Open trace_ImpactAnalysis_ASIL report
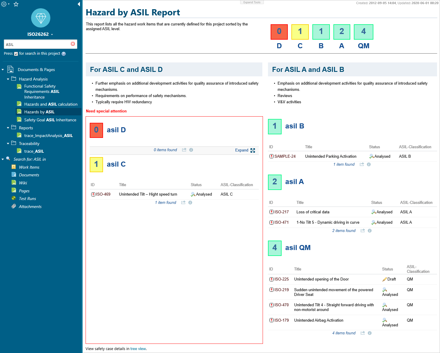 tap(49, 136)
